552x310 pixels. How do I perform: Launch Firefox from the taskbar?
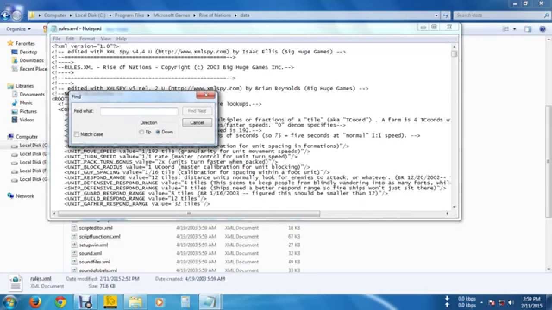[35, 301]
